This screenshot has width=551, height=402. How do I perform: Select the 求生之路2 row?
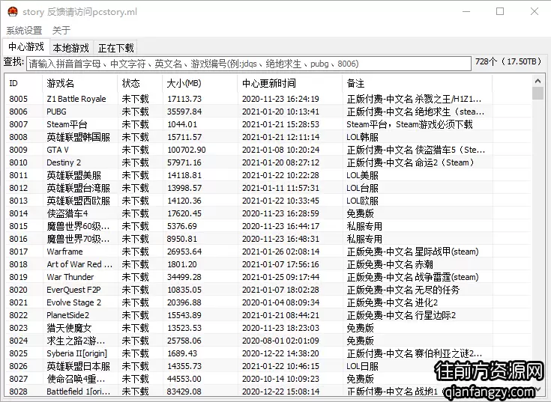268,341
